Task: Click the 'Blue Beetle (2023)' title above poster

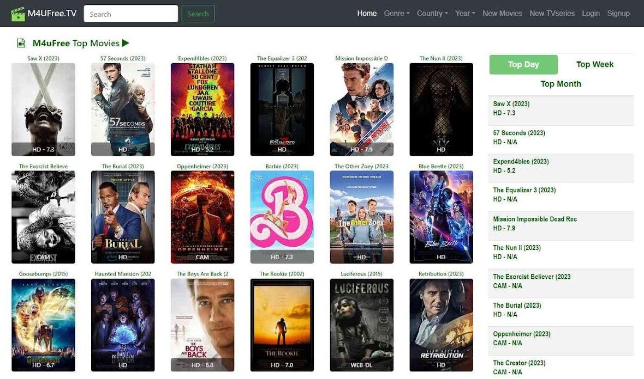Action: [x=441, y=166]
